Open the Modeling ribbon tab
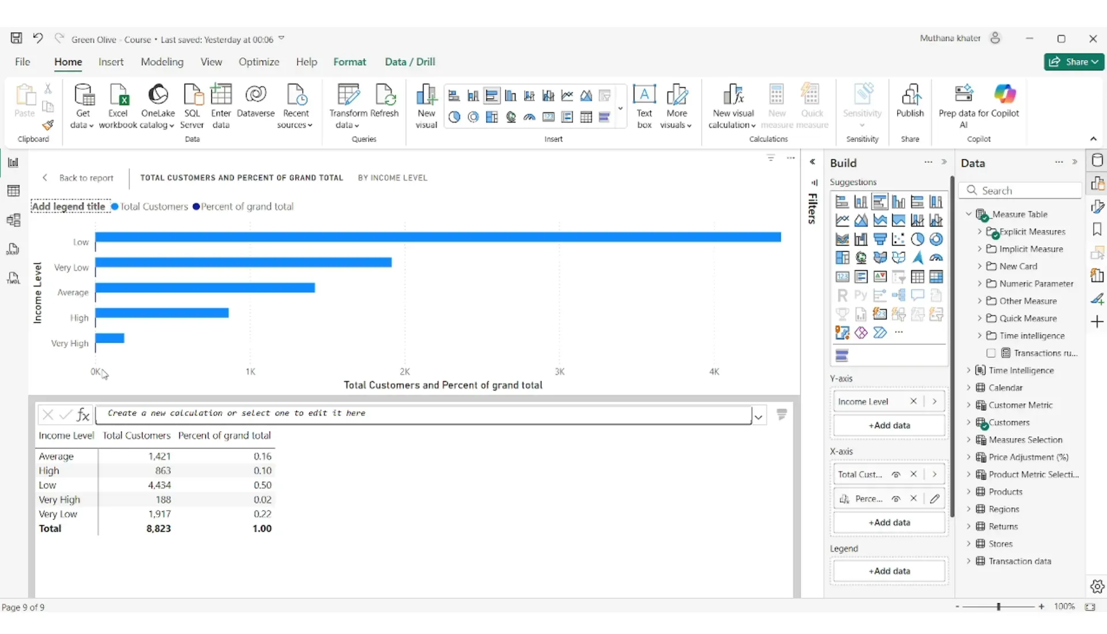 click(162, 62)
